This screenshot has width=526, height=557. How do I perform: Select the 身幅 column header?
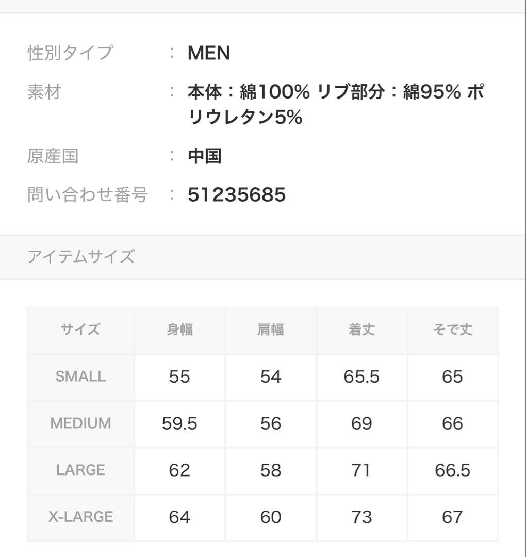tap(179, 330)
